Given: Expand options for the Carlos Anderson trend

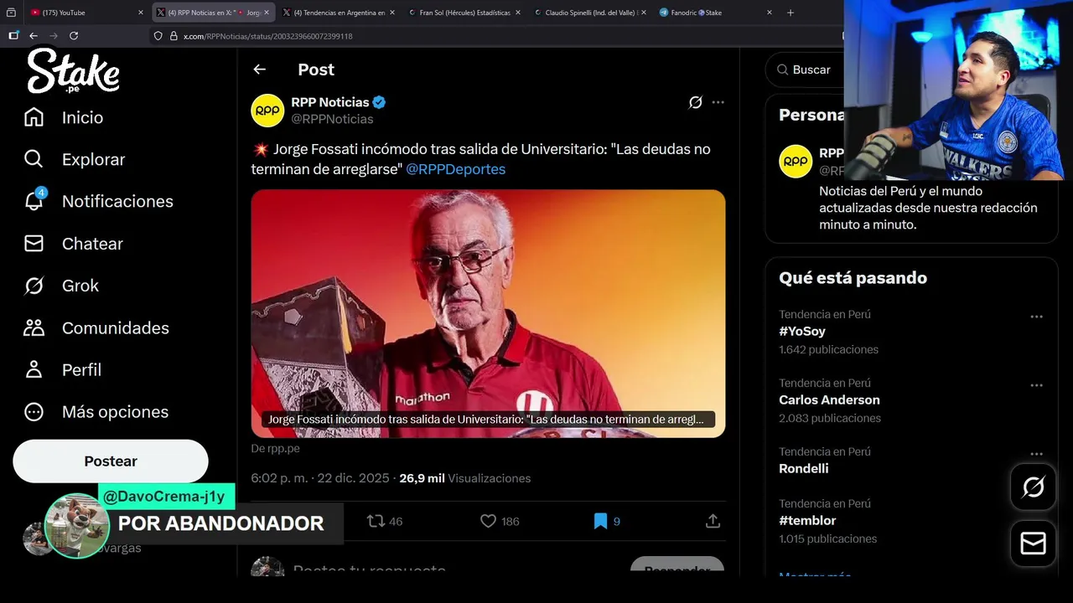Looking at the screenshot, I should [1036, 385].
